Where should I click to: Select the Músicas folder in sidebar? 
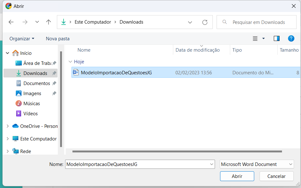pyautogui.click(x=32, y=104)
